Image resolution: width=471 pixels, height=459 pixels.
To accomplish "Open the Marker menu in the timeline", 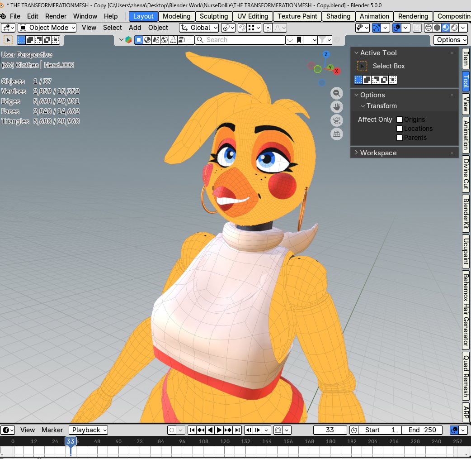I will pyautogui.click(x=52, y=430).
